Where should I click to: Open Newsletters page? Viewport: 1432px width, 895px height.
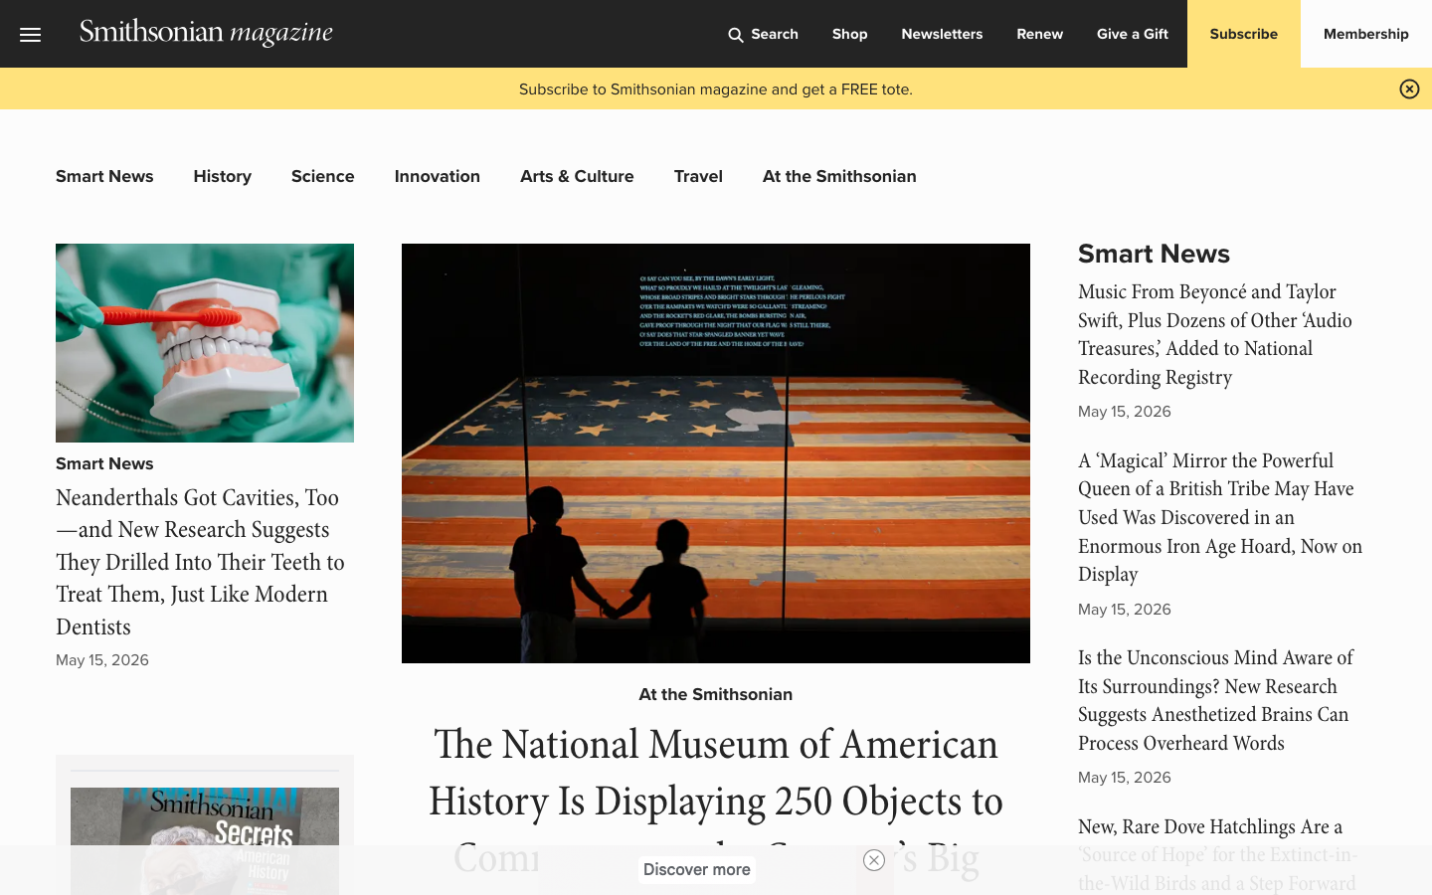[942, 34]
